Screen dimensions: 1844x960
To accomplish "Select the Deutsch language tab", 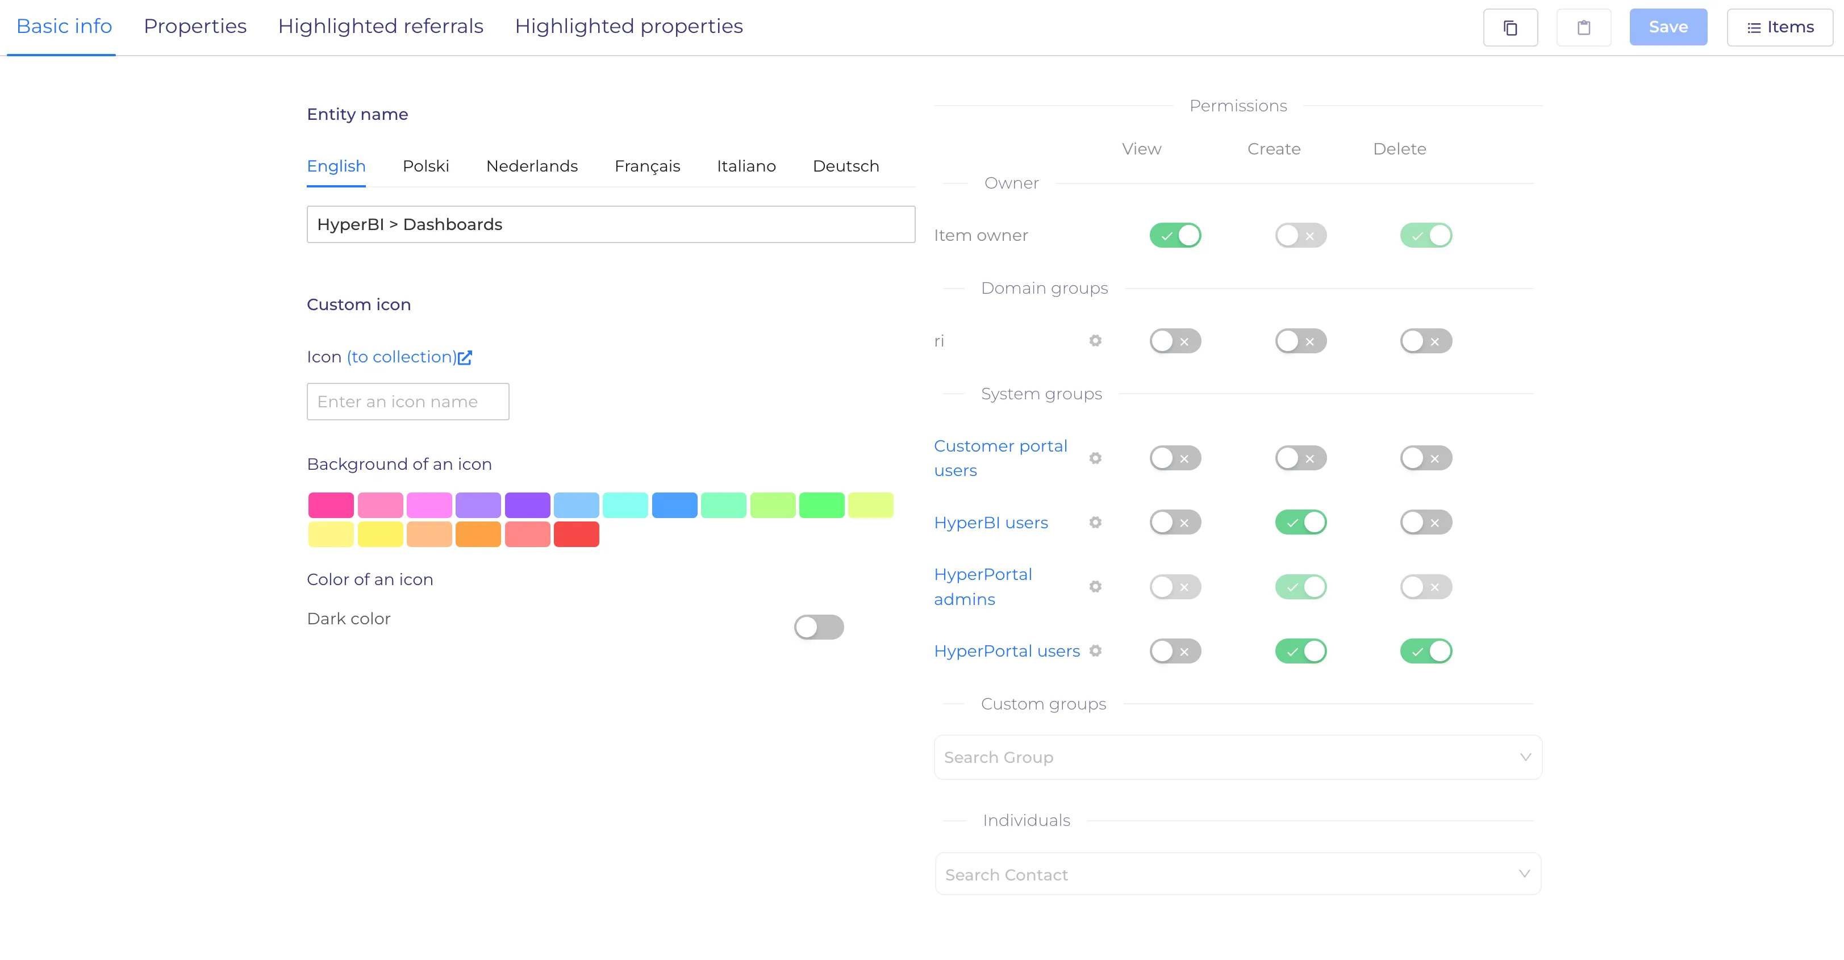I will [x=845, y=166].
